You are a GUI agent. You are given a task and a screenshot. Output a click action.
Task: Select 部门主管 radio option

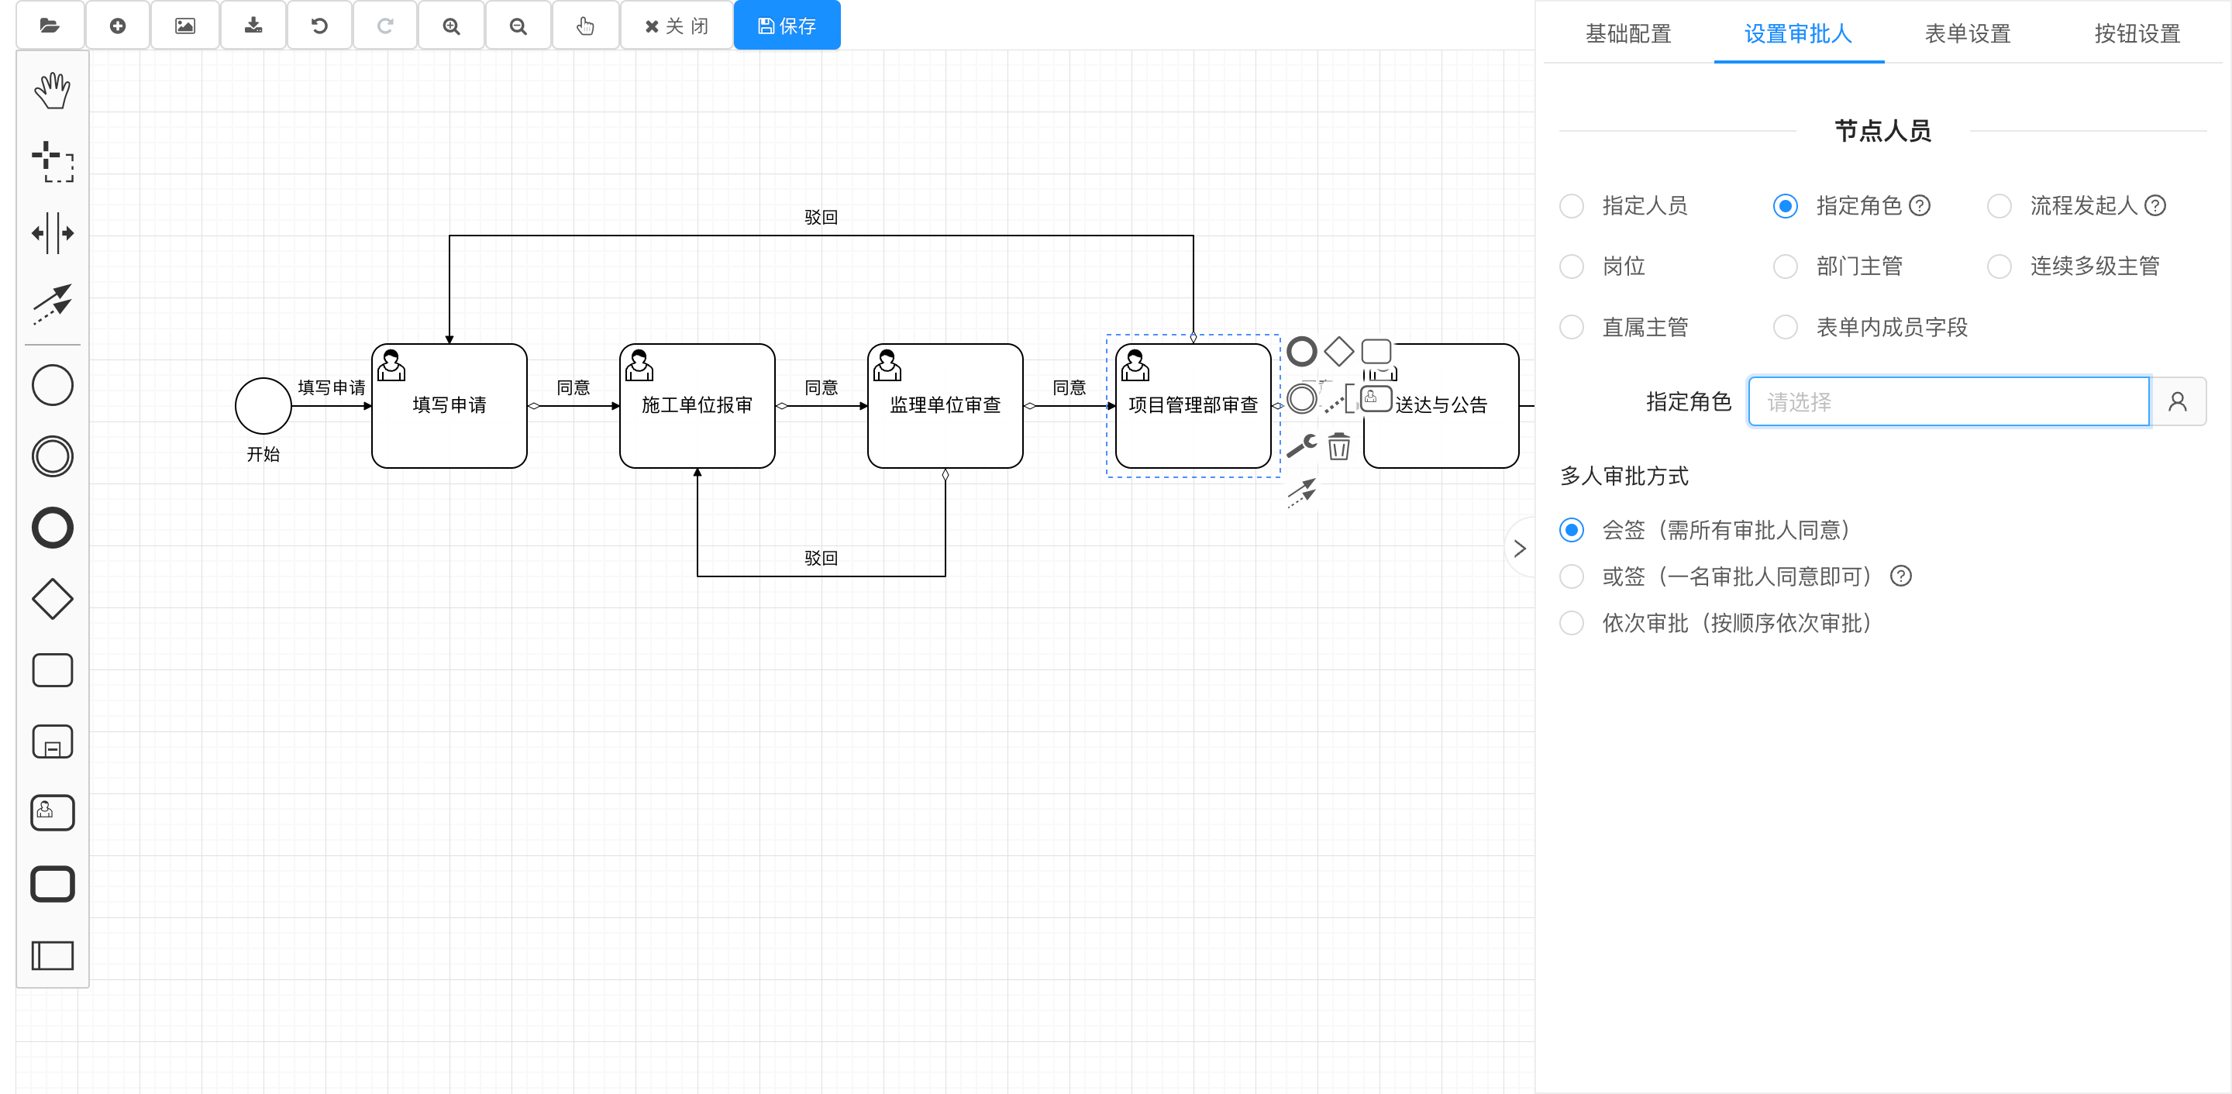click(x=1785, y=267)
